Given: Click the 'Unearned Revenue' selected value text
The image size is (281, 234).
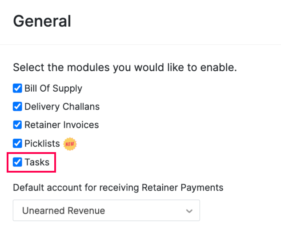Looking at the screenshot, I should pyautogui.click(x=64, y=210).
